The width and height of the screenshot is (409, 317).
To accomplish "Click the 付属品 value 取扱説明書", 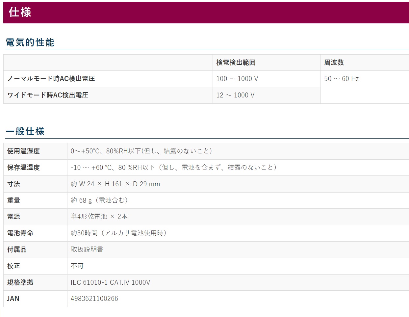I will tap(87, 250).
